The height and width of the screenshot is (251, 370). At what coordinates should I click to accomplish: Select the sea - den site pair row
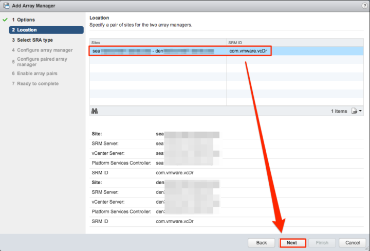point(180,51)
